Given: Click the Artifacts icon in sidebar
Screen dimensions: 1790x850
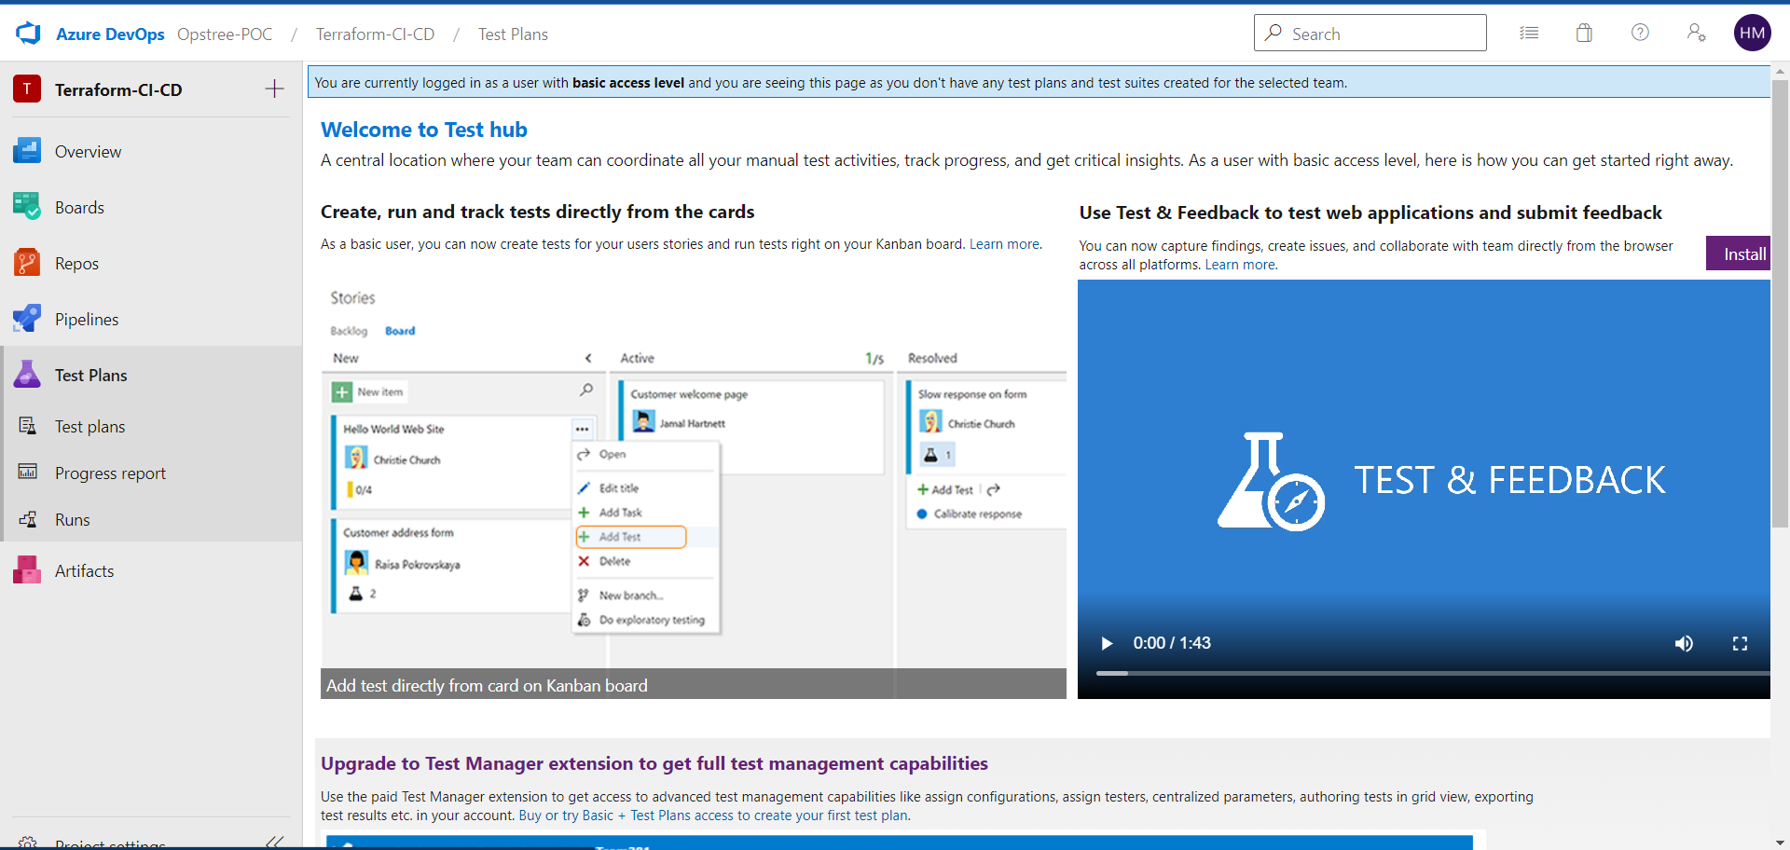Looking at the screenshot, I should click(27, 570).
